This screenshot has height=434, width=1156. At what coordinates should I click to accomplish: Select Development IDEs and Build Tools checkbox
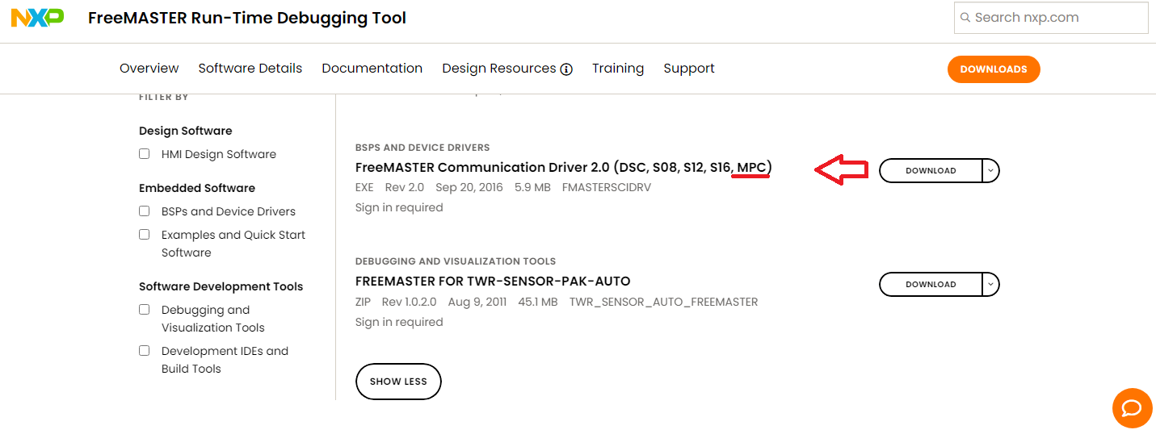click(145, 351)
